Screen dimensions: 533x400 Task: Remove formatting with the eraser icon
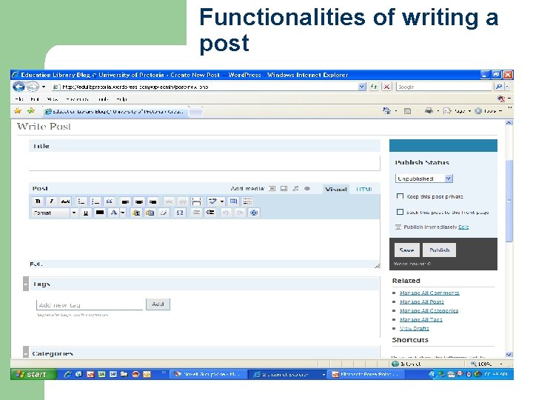coord(164,213)
